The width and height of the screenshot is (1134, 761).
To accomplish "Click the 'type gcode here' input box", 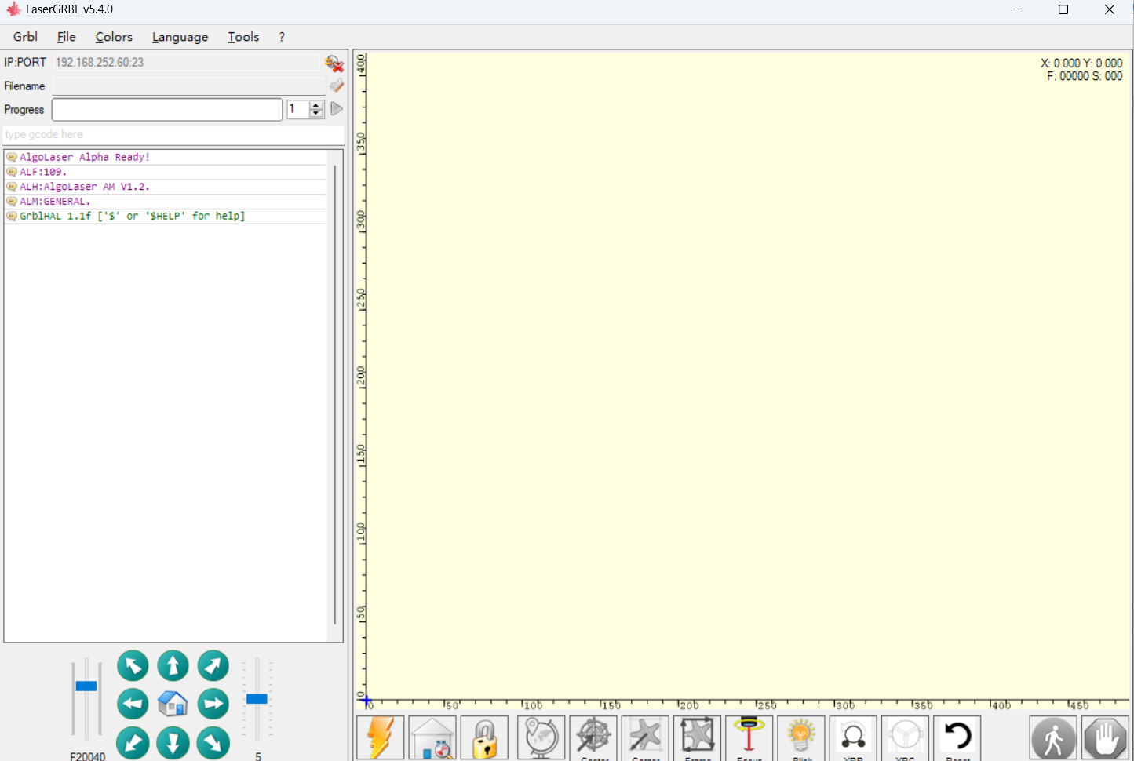I will pyautogui.click(x=173, y=135).
